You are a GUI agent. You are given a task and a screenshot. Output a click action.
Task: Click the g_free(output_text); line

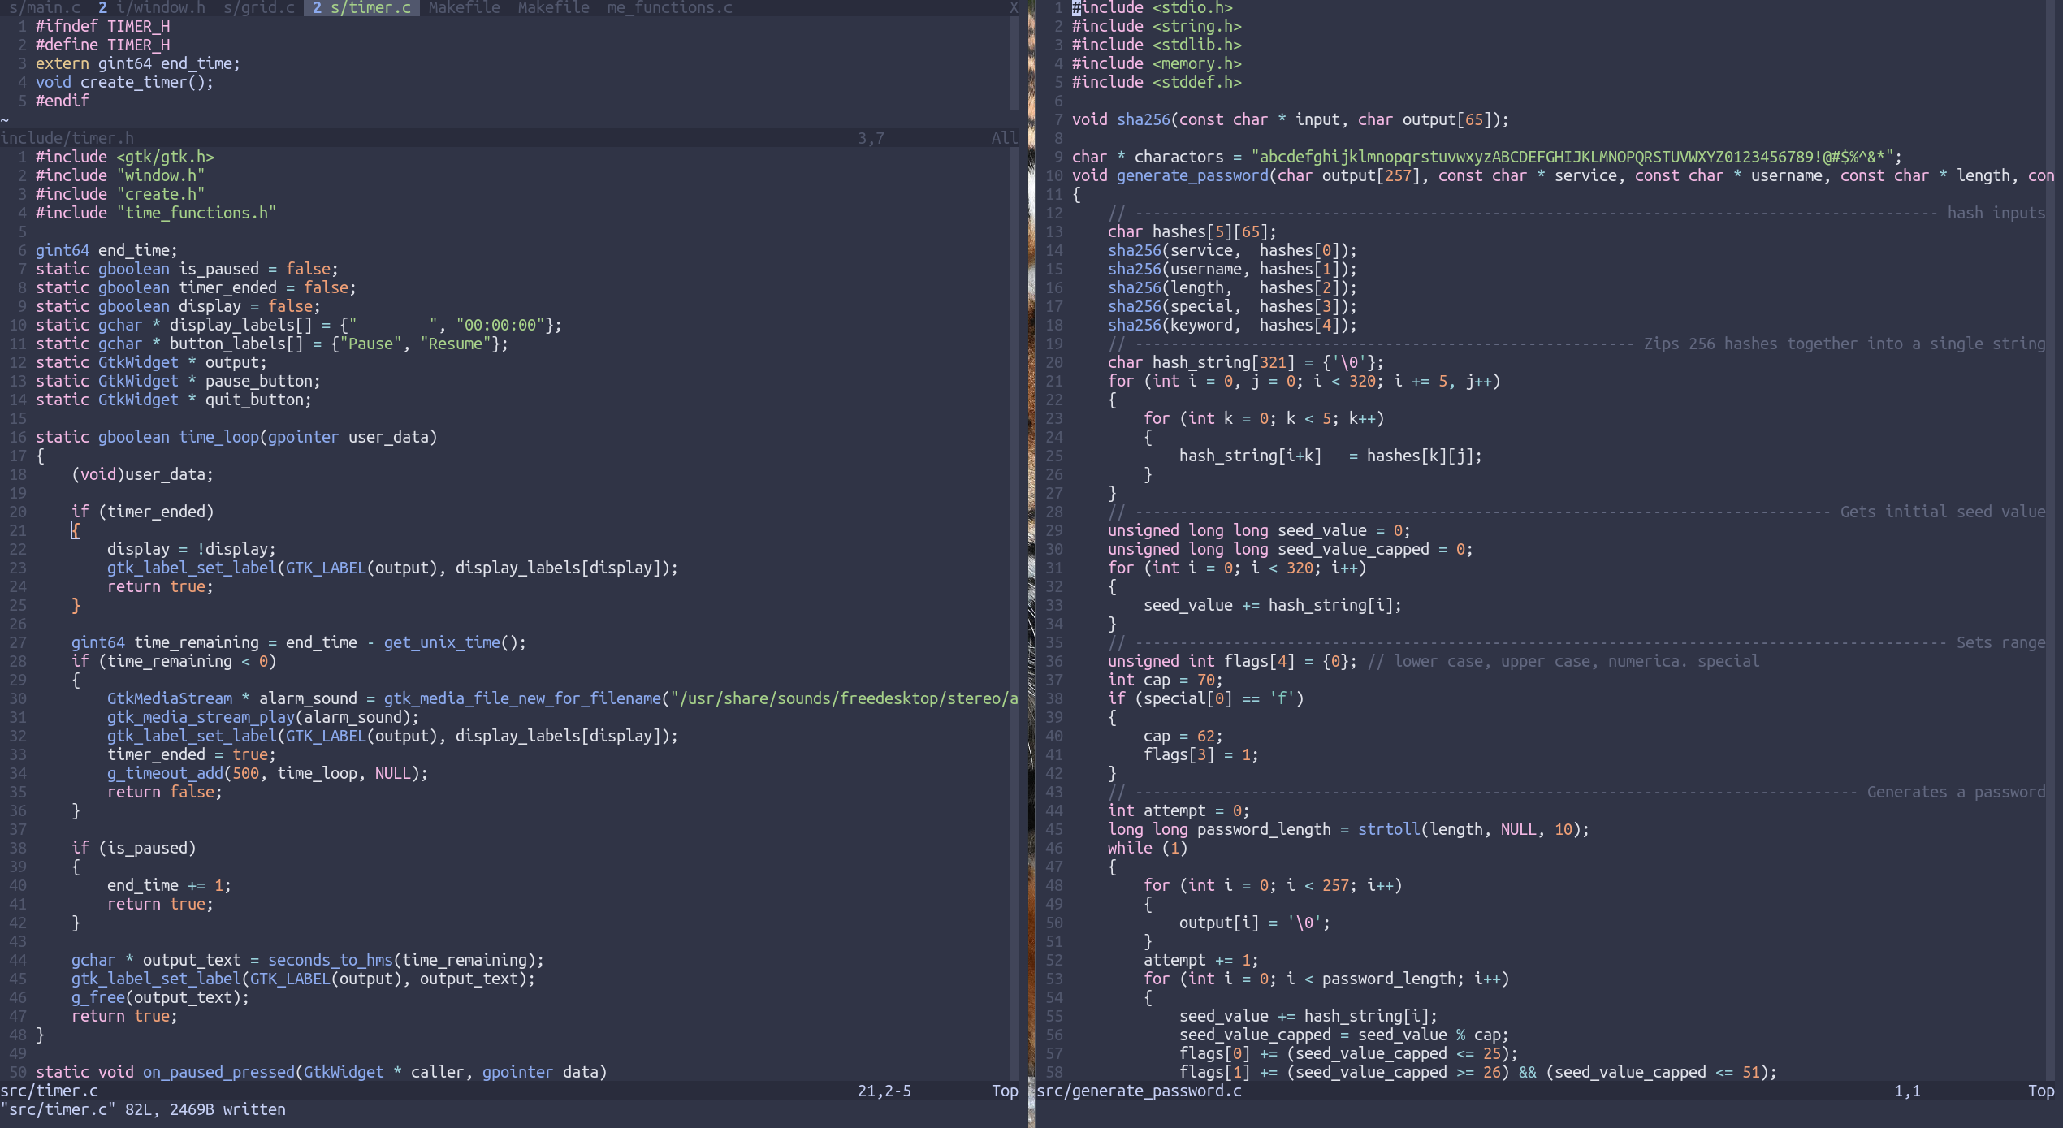pyautogui.click(x=160, y=997)
